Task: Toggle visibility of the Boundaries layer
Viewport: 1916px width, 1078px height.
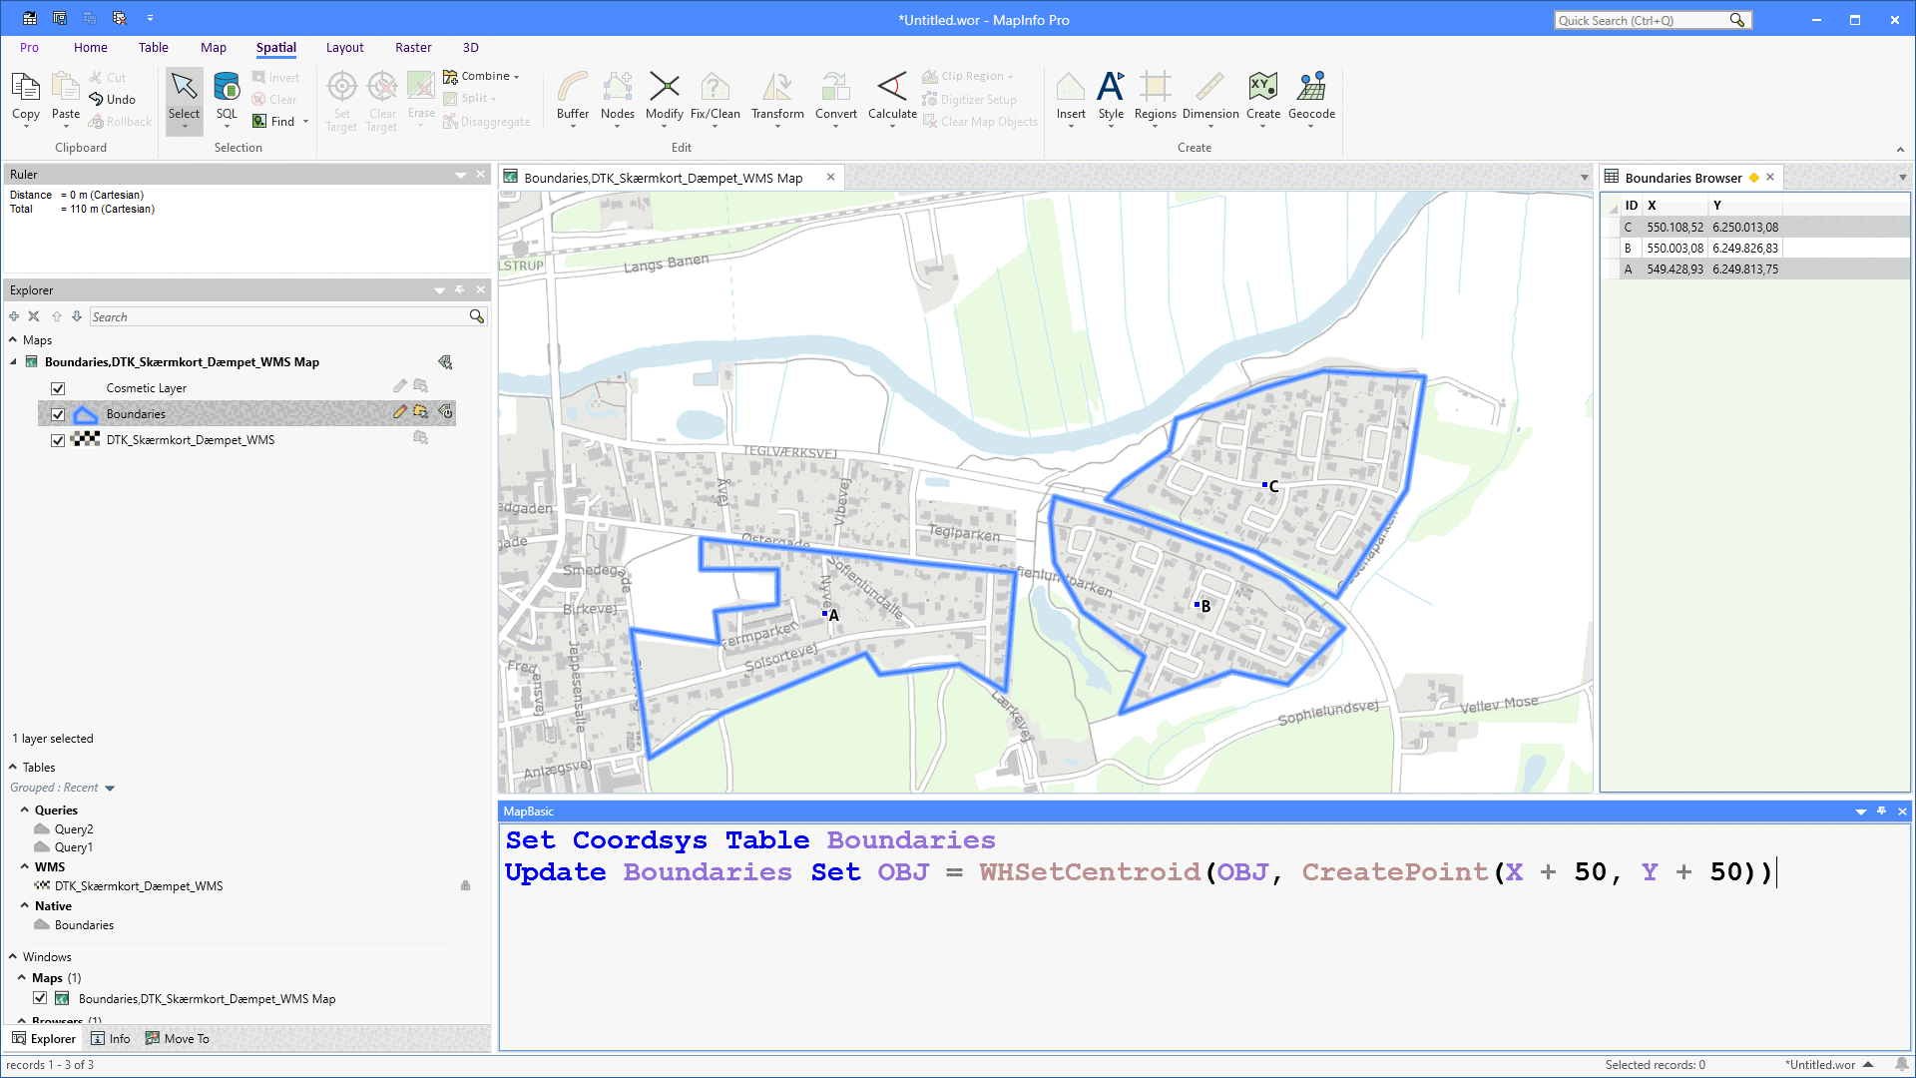Action: pos(58,413)
